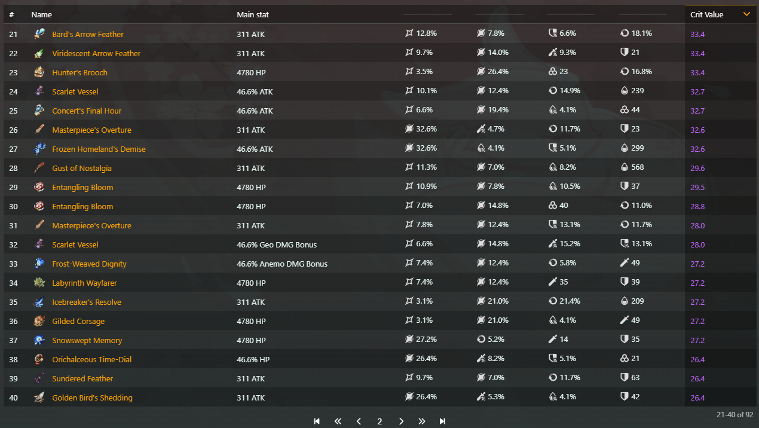Select the Frozen Homeland's Demise item icon
The width and height of the screenshot is (759, 428).
(39, 149)
